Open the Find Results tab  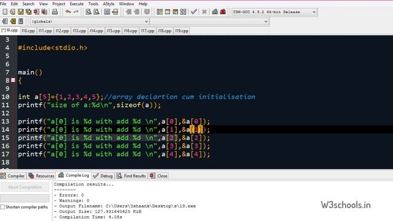pos(131,176)
